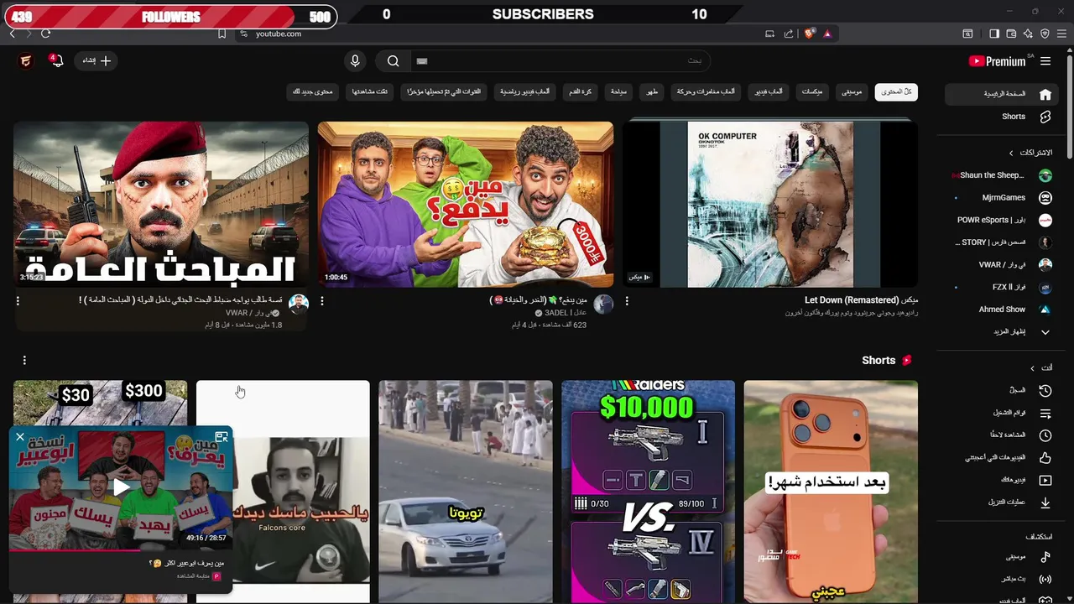Image resolution: width=1074 pixels, height=604 pixels.
Task: Open the YouTube hamburger guide menu
Action: click(1045, 61)
